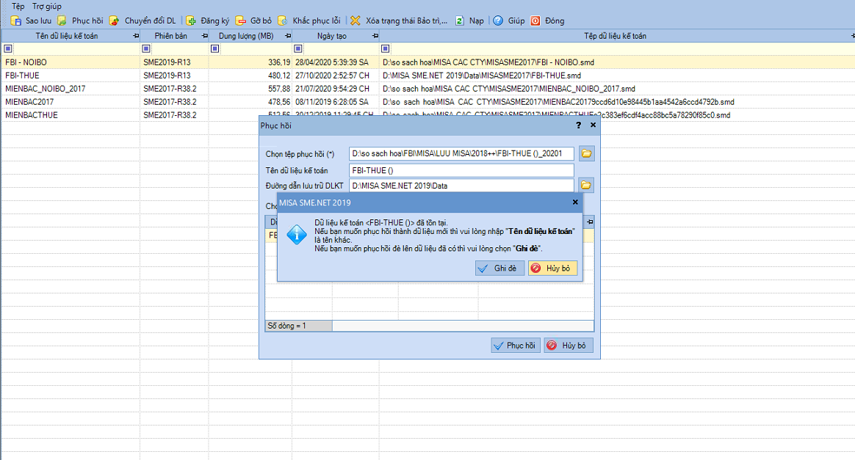855x460 pixels.
Task: Click the Đăng ký register icon
Action: click(191, 21)
